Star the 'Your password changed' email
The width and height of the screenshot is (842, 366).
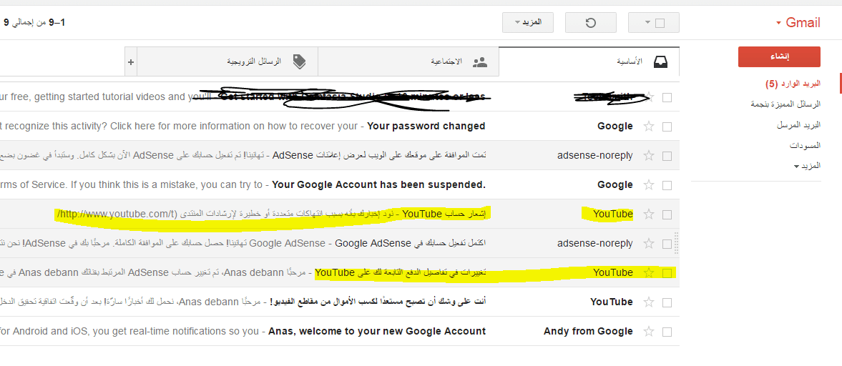[649, 127]
